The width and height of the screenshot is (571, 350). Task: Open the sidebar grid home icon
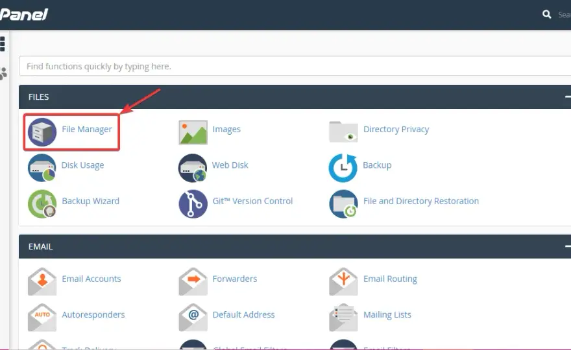(x=3, y=44)
